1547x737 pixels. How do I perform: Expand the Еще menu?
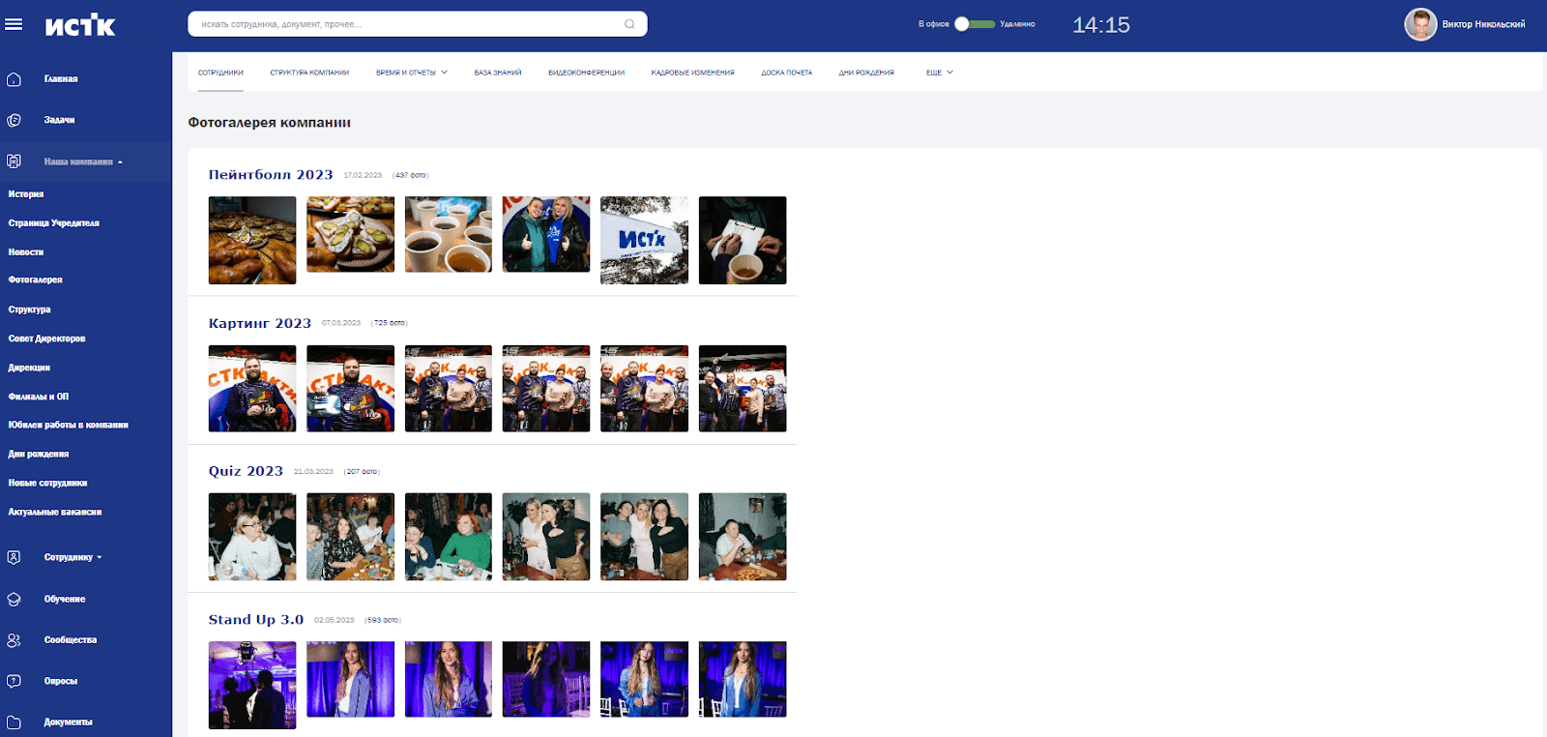pyautogui.click(x=939, y=73)
